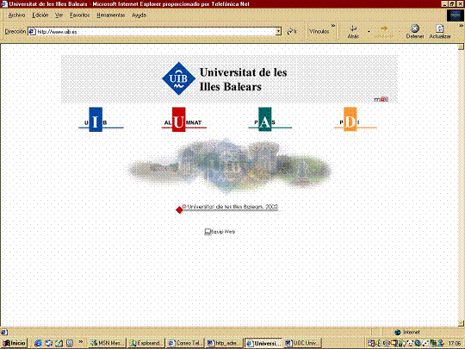Open the Archivo menu
465x349 pixels.
coord(16,16)
